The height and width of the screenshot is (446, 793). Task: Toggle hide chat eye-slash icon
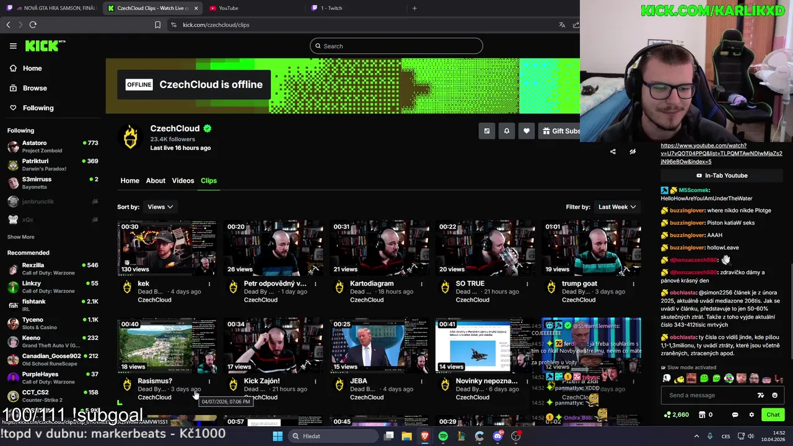point(633,151)
